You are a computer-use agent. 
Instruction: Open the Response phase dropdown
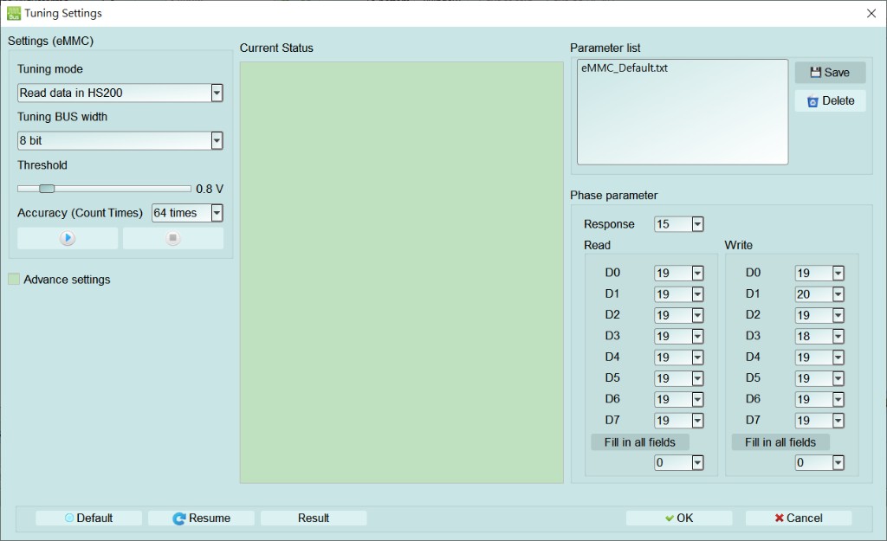pyautogui.click(x=697, y=224)
